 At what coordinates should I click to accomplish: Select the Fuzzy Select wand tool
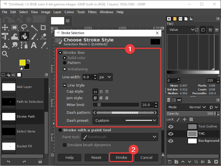pyautogui.click(x=34, y=28)
